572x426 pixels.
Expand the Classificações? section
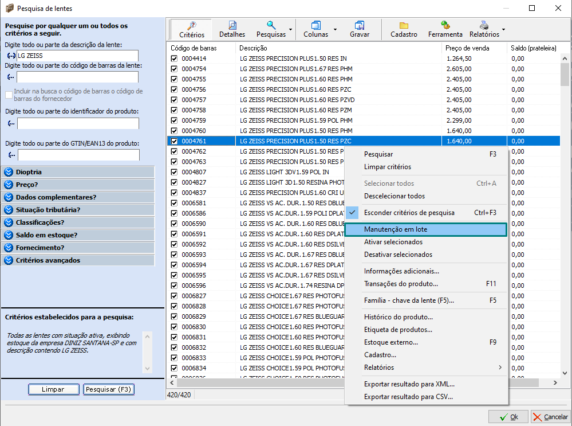78,222
